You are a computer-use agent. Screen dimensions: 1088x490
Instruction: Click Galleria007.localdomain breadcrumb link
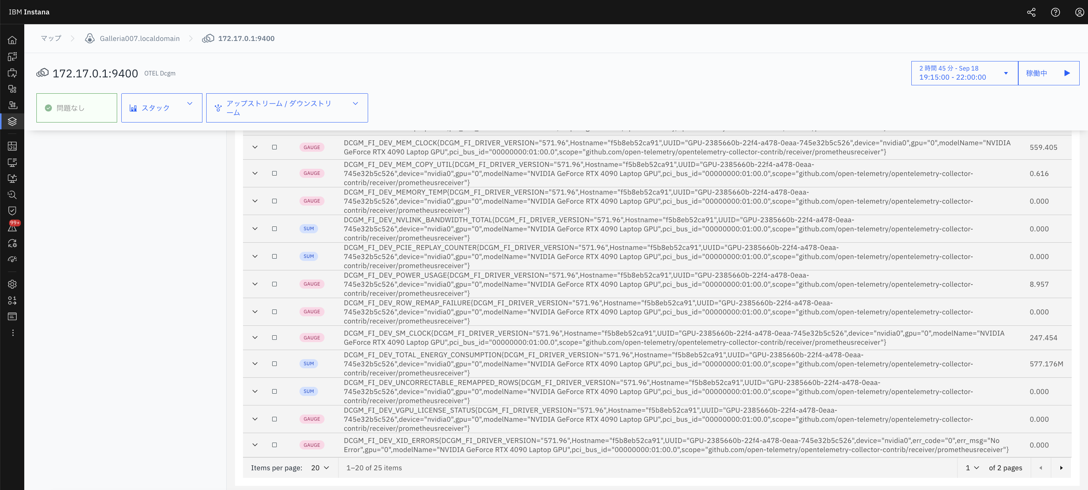click(140, 38)
